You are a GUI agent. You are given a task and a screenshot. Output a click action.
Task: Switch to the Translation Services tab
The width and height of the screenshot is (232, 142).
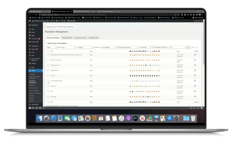[x=80, y=38]
